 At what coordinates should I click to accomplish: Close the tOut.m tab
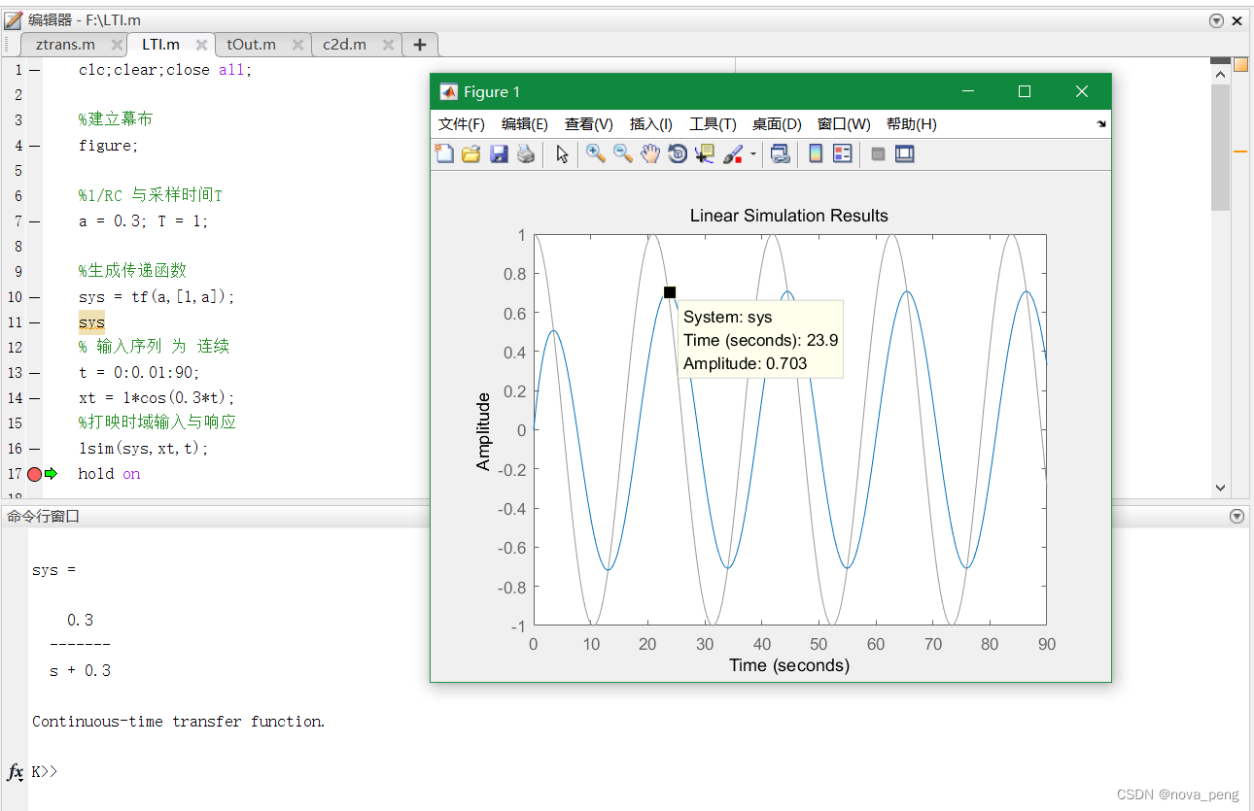296,45
